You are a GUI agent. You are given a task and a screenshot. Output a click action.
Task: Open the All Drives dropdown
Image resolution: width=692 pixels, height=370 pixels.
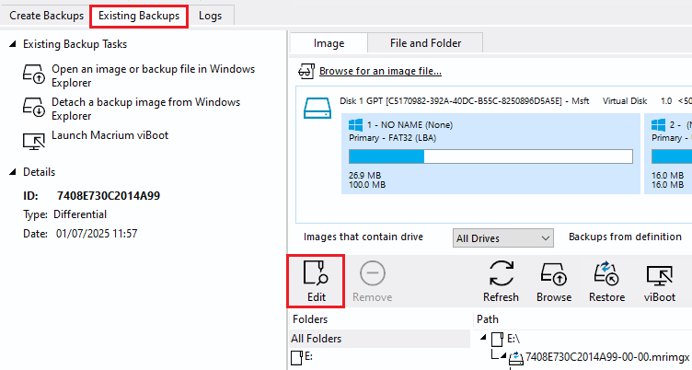502,238
